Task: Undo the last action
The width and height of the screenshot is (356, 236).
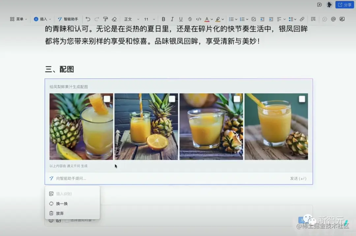Action: coord(88,19)
